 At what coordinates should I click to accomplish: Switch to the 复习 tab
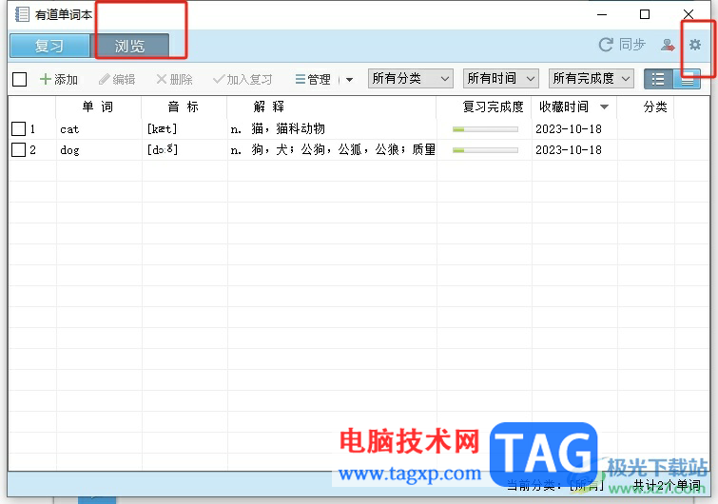49,46
